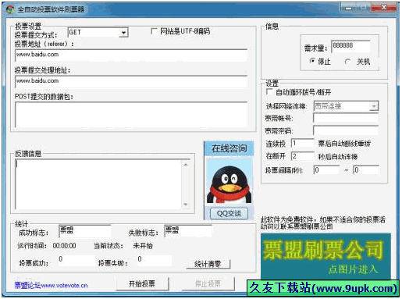Screen dimensions: 402x299
Task: Select the 停止 radio option
Action: 312,61
